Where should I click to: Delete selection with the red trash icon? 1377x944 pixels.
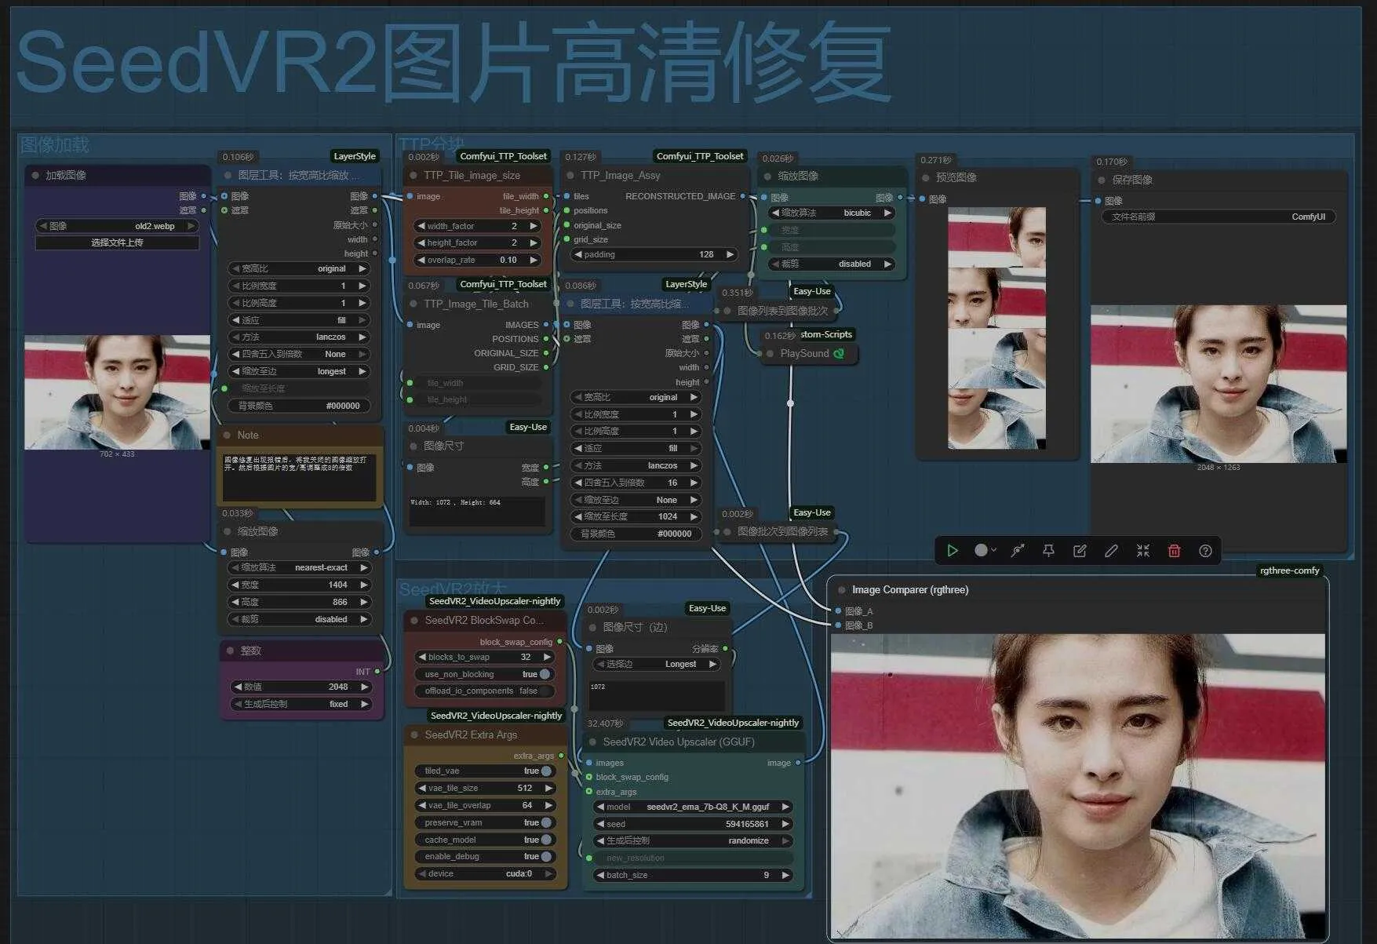pos(1175,551)
